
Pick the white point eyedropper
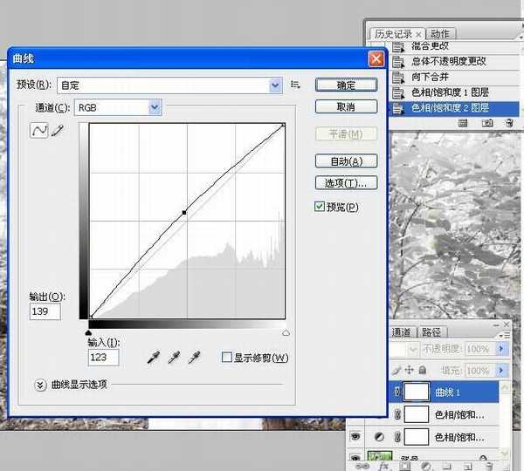[x=195, y=358]
